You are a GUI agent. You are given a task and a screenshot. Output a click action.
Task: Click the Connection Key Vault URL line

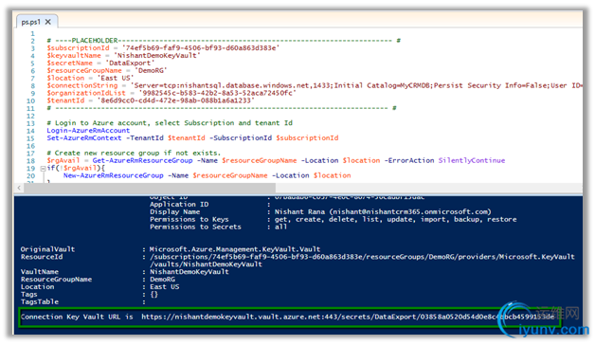click(287, 317)
